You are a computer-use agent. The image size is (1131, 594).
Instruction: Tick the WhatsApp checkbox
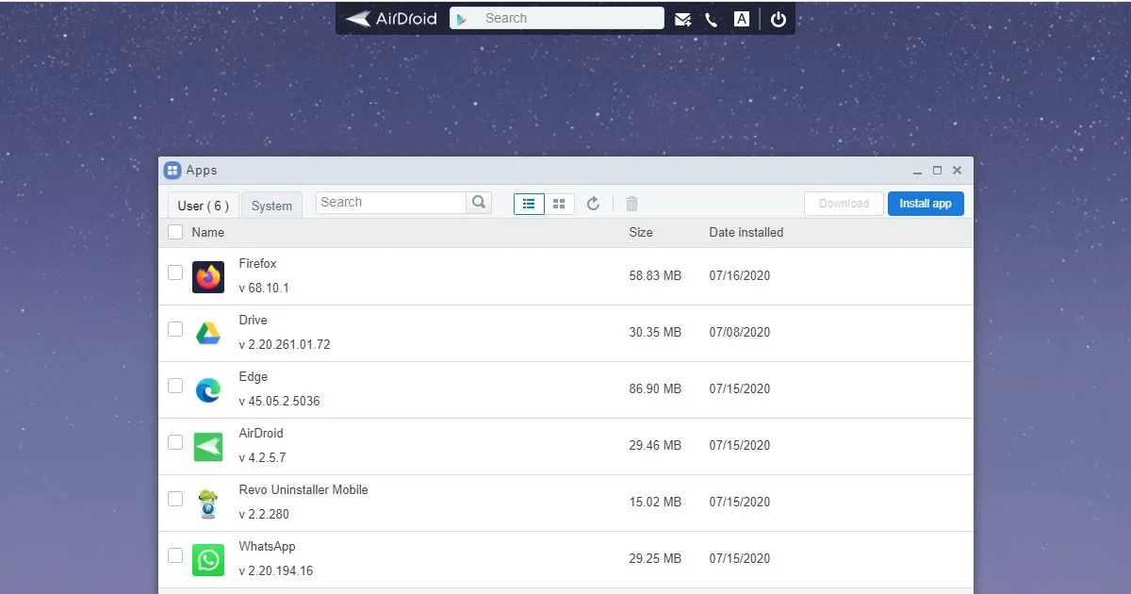click(x=175, y=555)
